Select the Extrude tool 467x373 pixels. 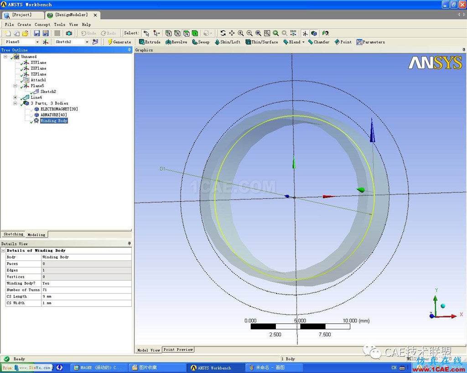pyautogui.click(x=150, y=42)
